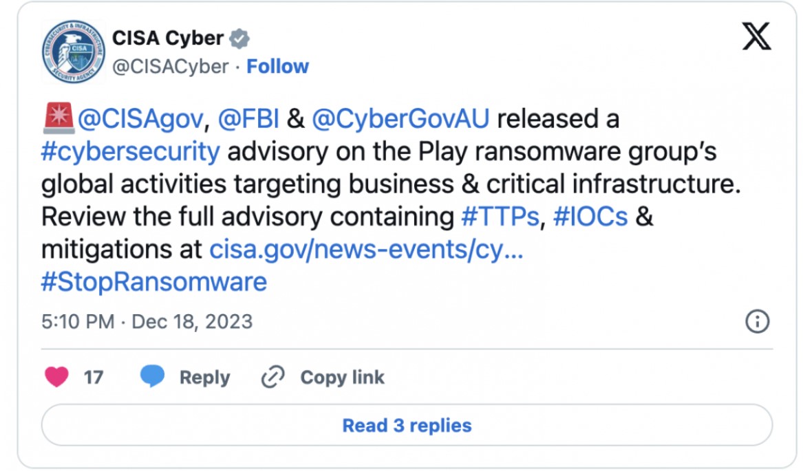This screenshot has height=471, width=803.
Task: Open the @CISAgov mention
Action: pos(141,119)
